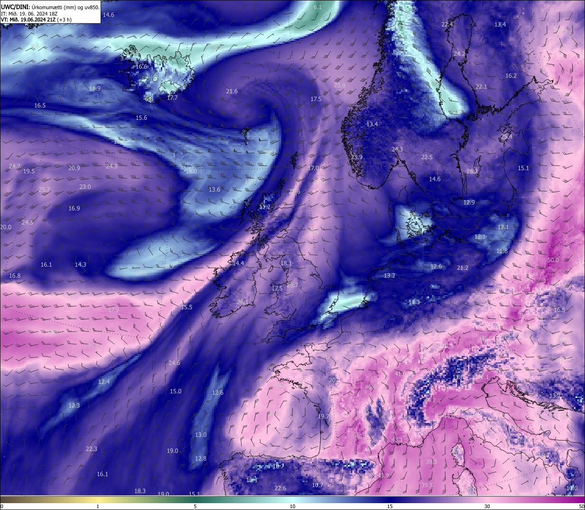Select the 20.9 value label
Screen dimensions: 585x510
click(x=74, y=168)
